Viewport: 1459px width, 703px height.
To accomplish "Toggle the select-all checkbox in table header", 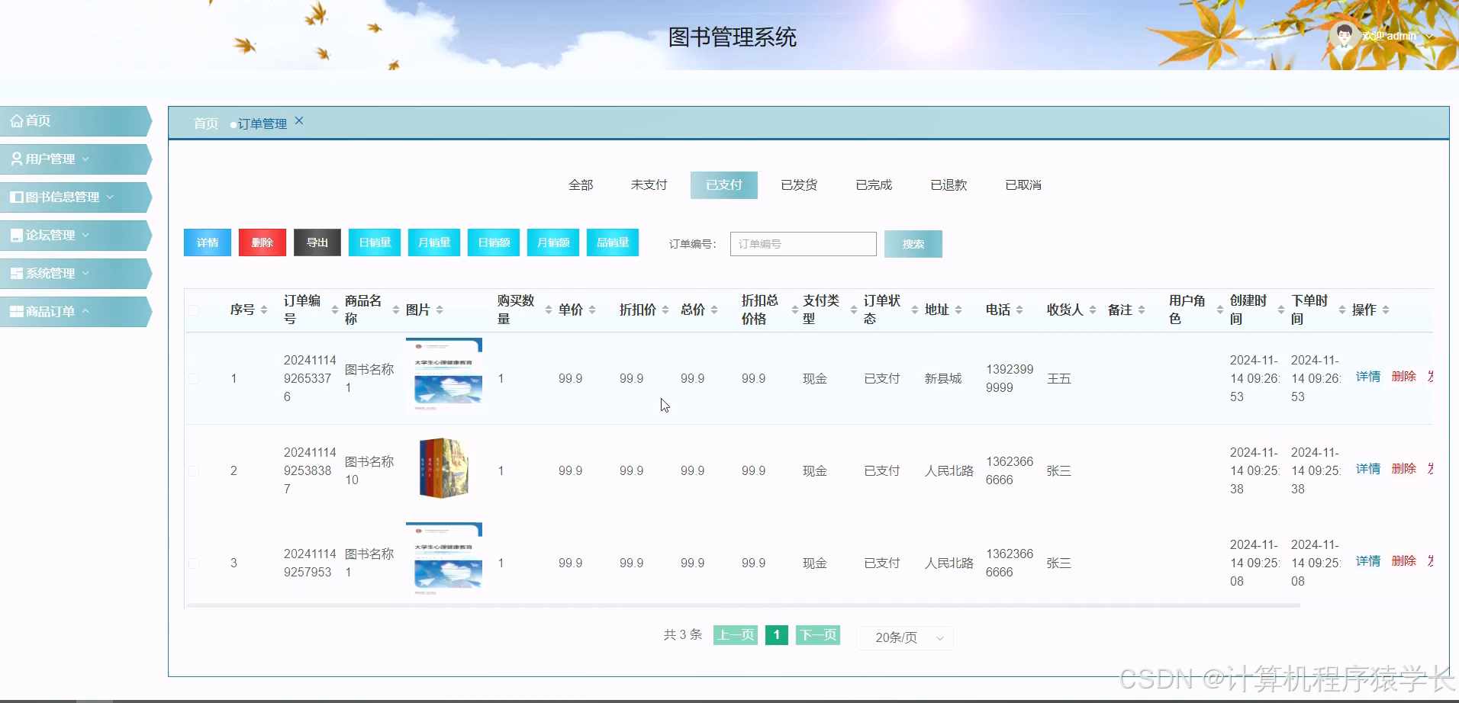I will (195, 310).
